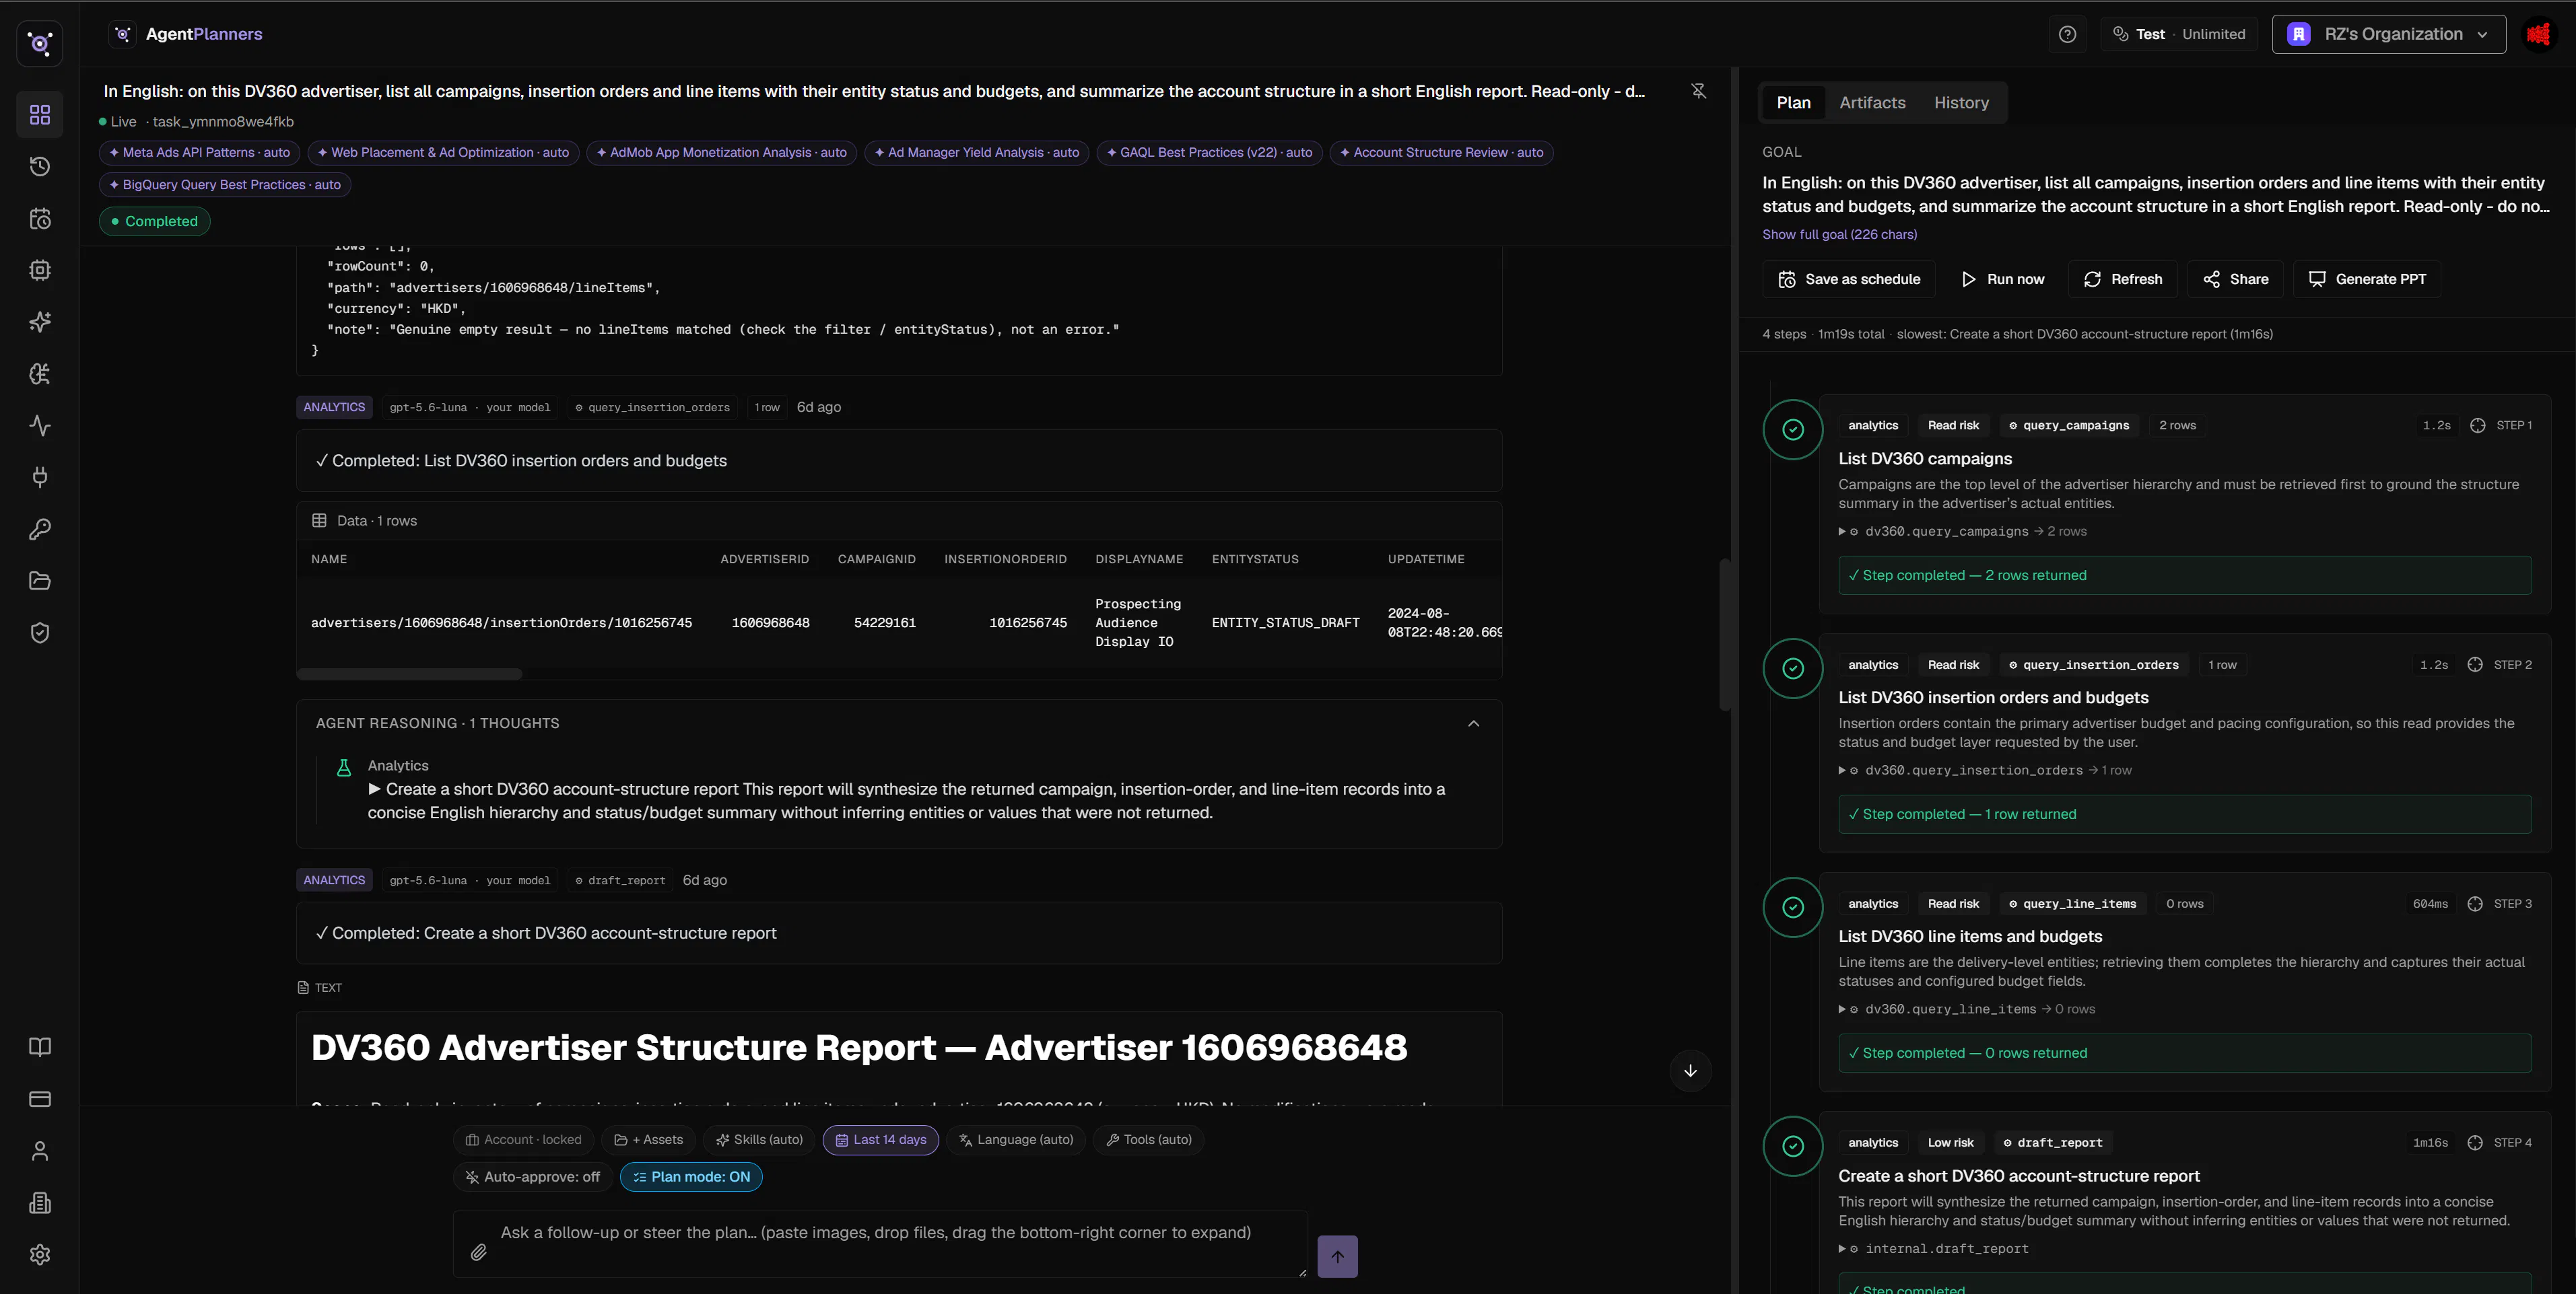The height and width of the screenshot is (1294, 2576).
Task: Click Show full goal (226 chars) link
Action: click(1839, 235)
